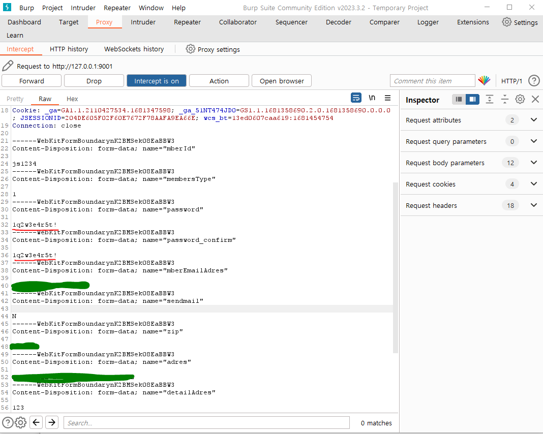
Task: Click the pencil edit-target icon
Action: coord(8,66)
